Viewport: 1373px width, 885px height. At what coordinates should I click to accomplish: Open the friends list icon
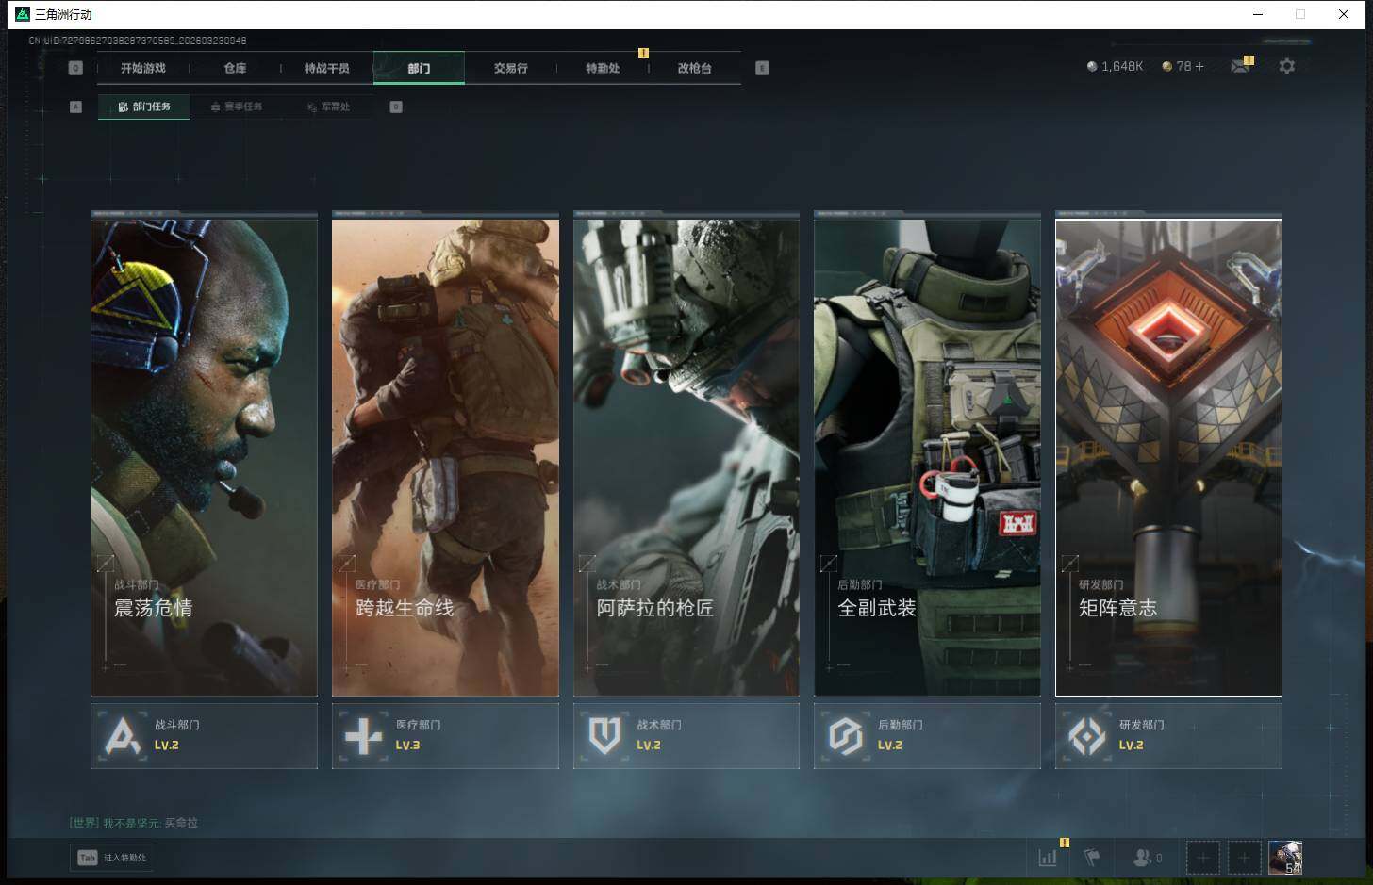tap(1142, 858)
